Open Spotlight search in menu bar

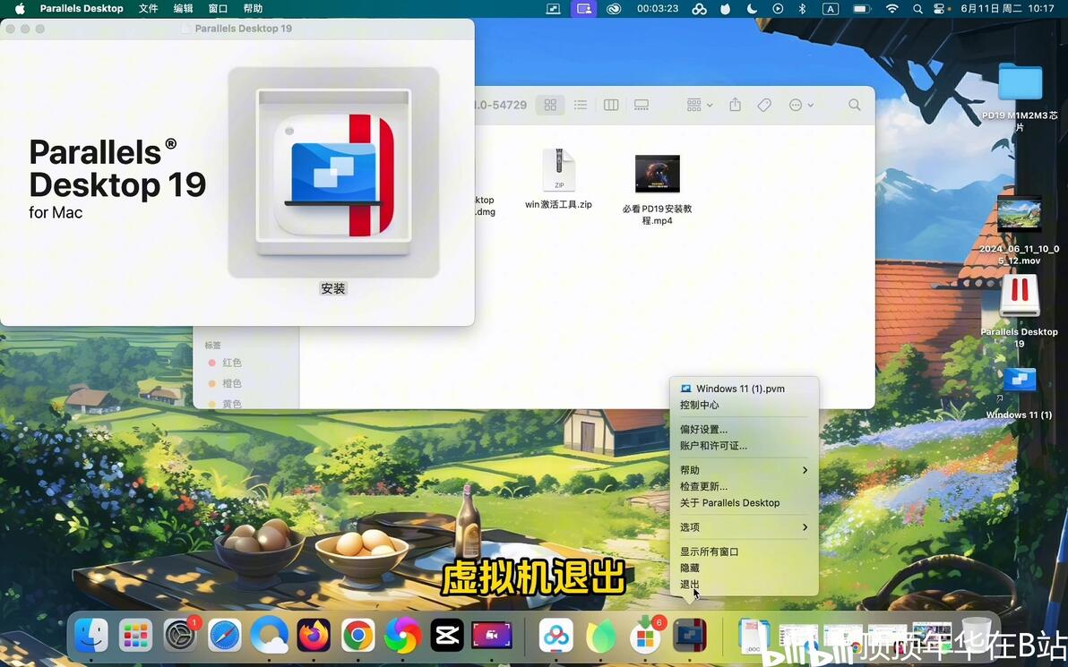(917, 9)
